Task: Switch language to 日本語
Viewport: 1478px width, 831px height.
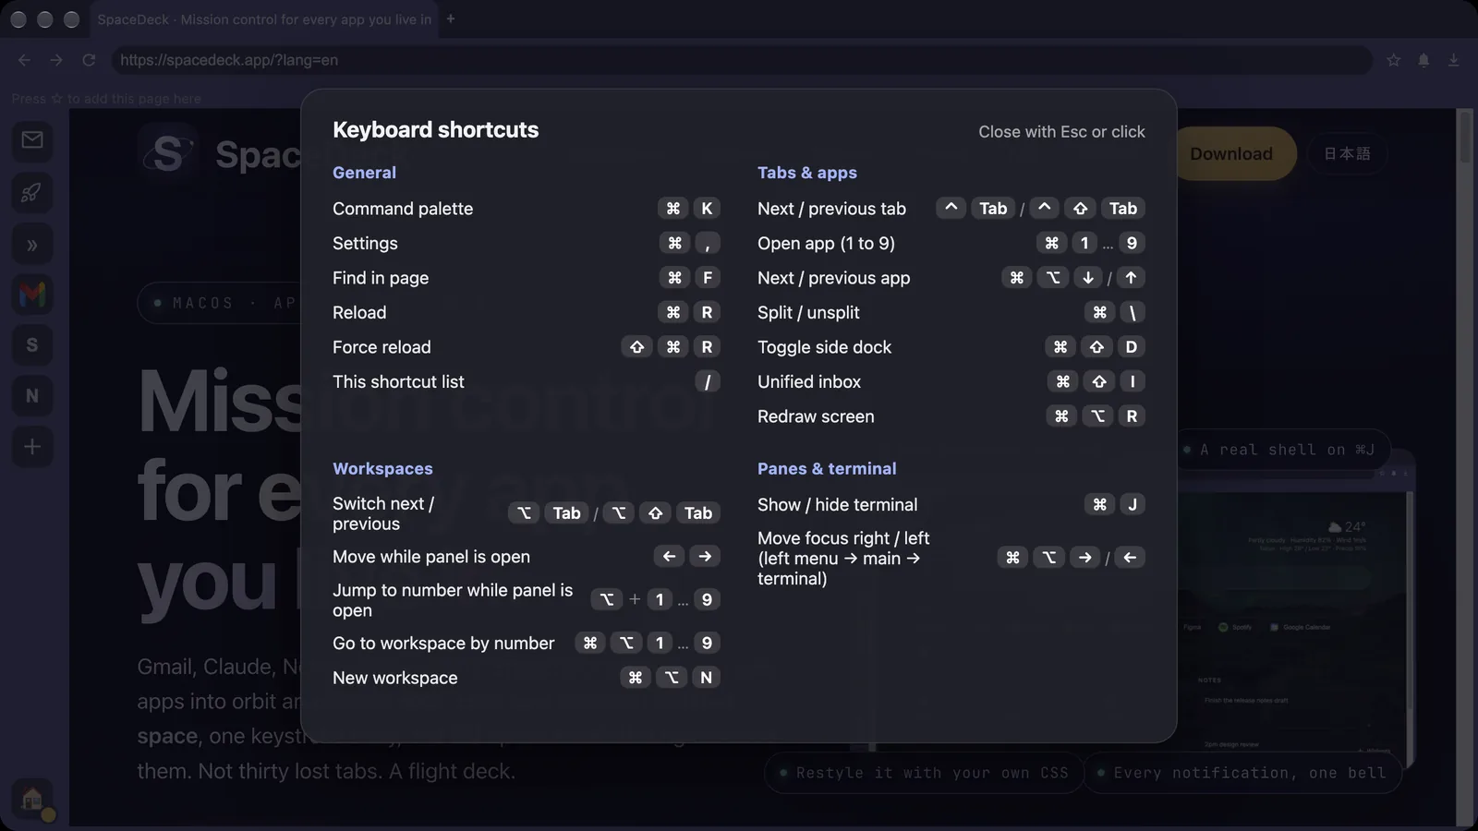Action: tap(1348, 154)
